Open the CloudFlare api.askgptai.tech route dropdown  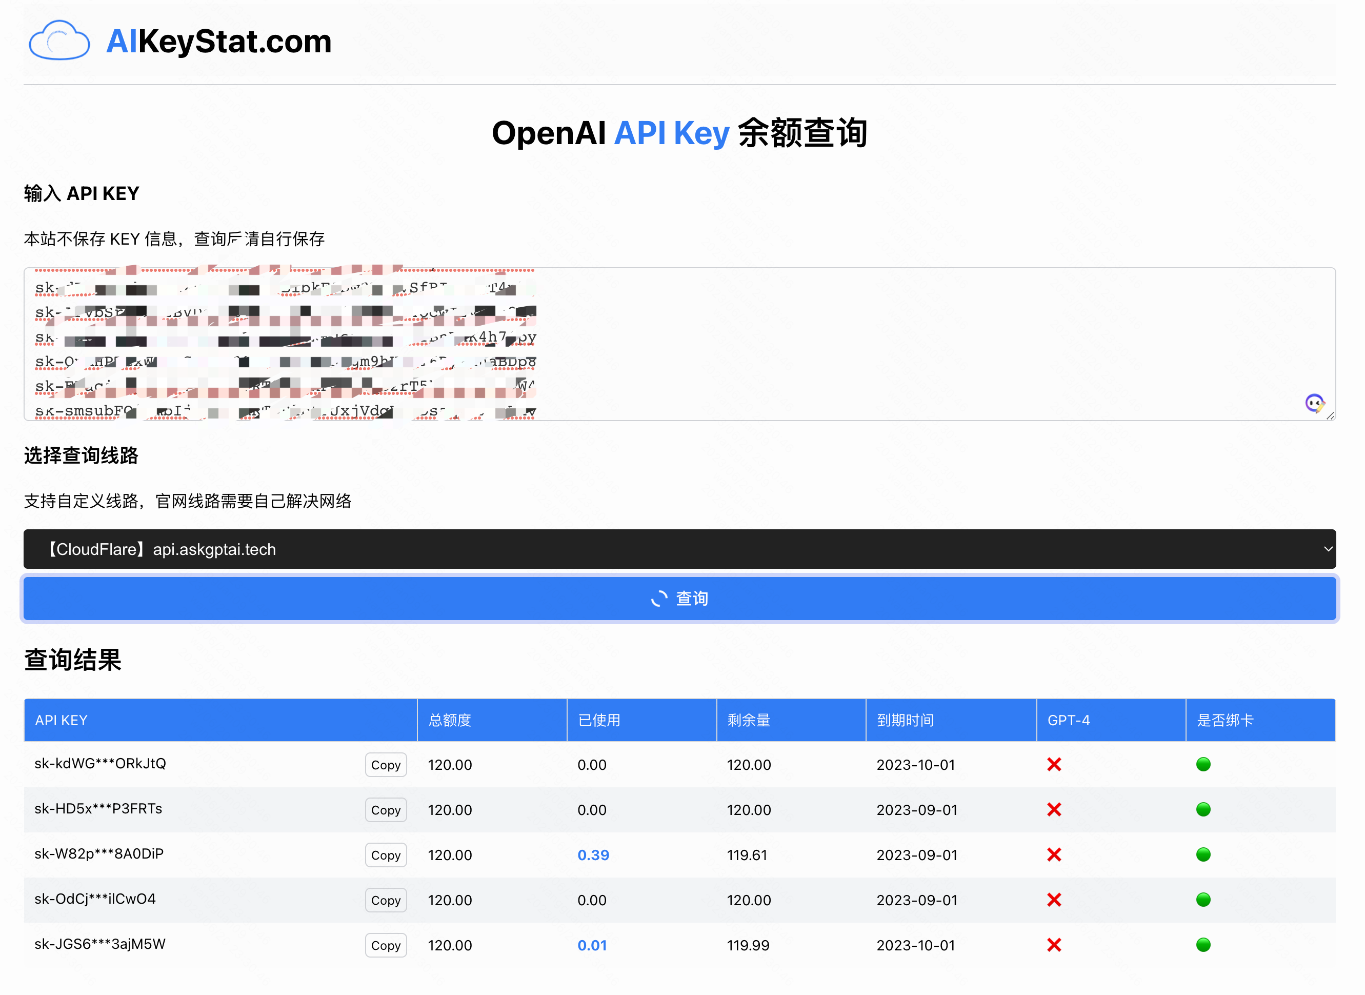(x=679, y=549)
